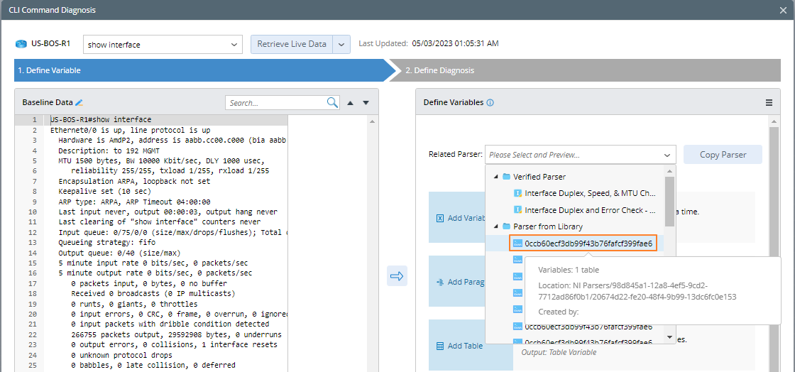
Task: Open the show interface command combo box
Action: pos(163,45)
